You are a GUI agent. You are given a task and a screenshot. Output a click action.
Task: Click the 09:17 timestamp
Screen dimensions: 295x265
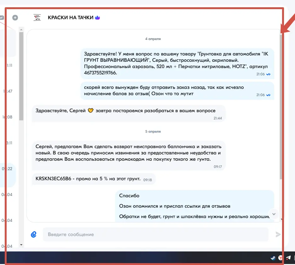pos(218,167)
